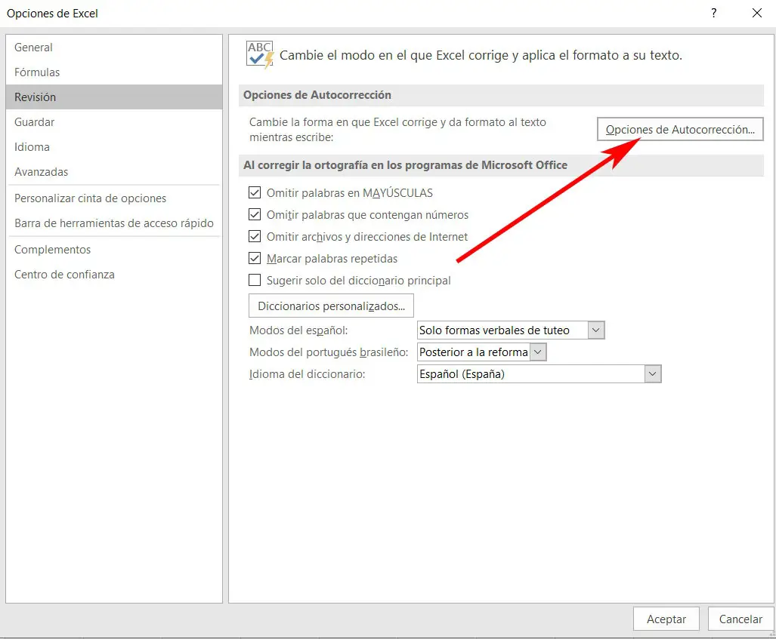Click the 'Opciones de Excel' window title

[52, 14]
